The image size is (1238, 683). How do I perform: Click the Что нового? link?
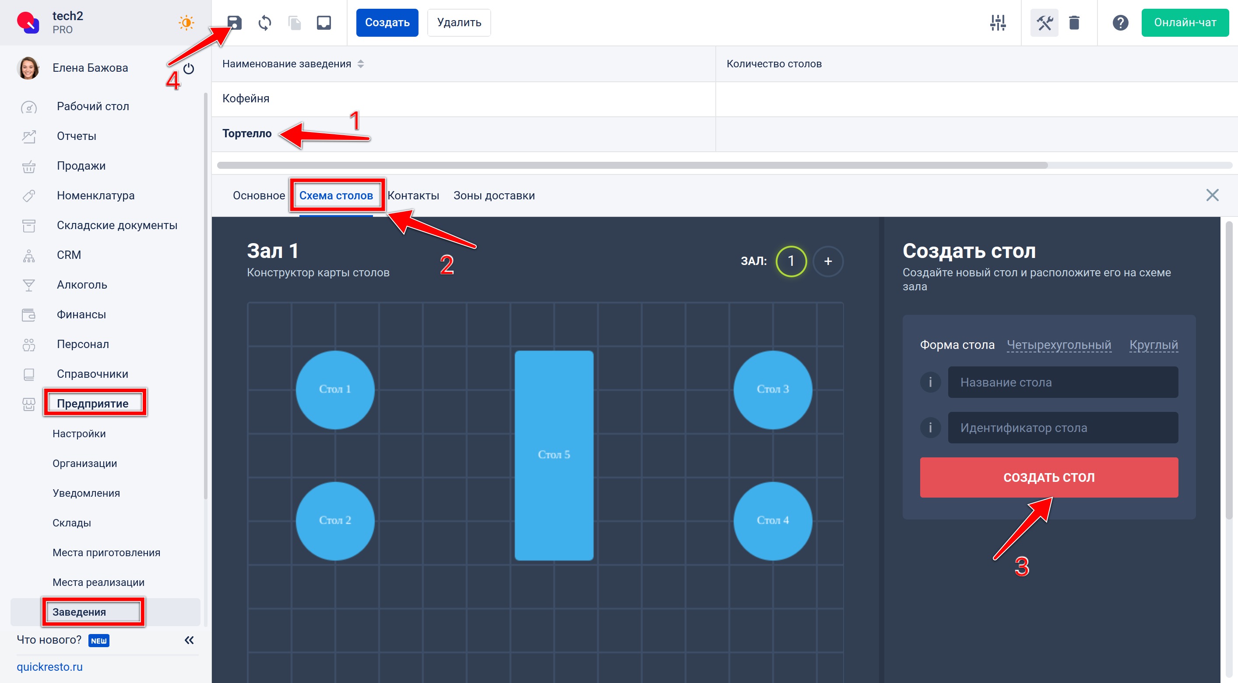click(49, 640)
